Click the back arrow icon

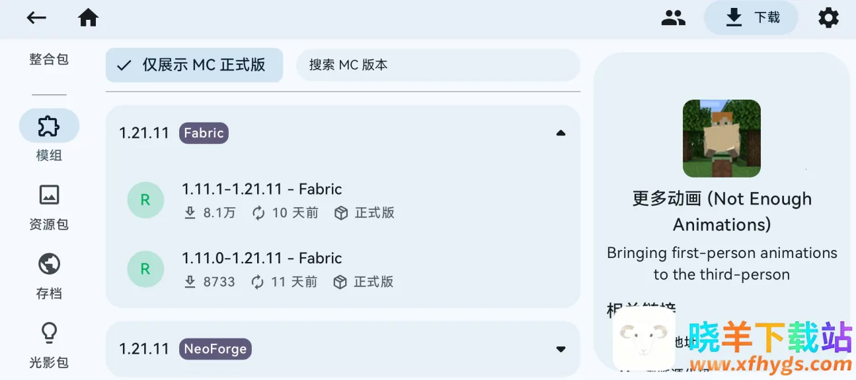[36, 18]
